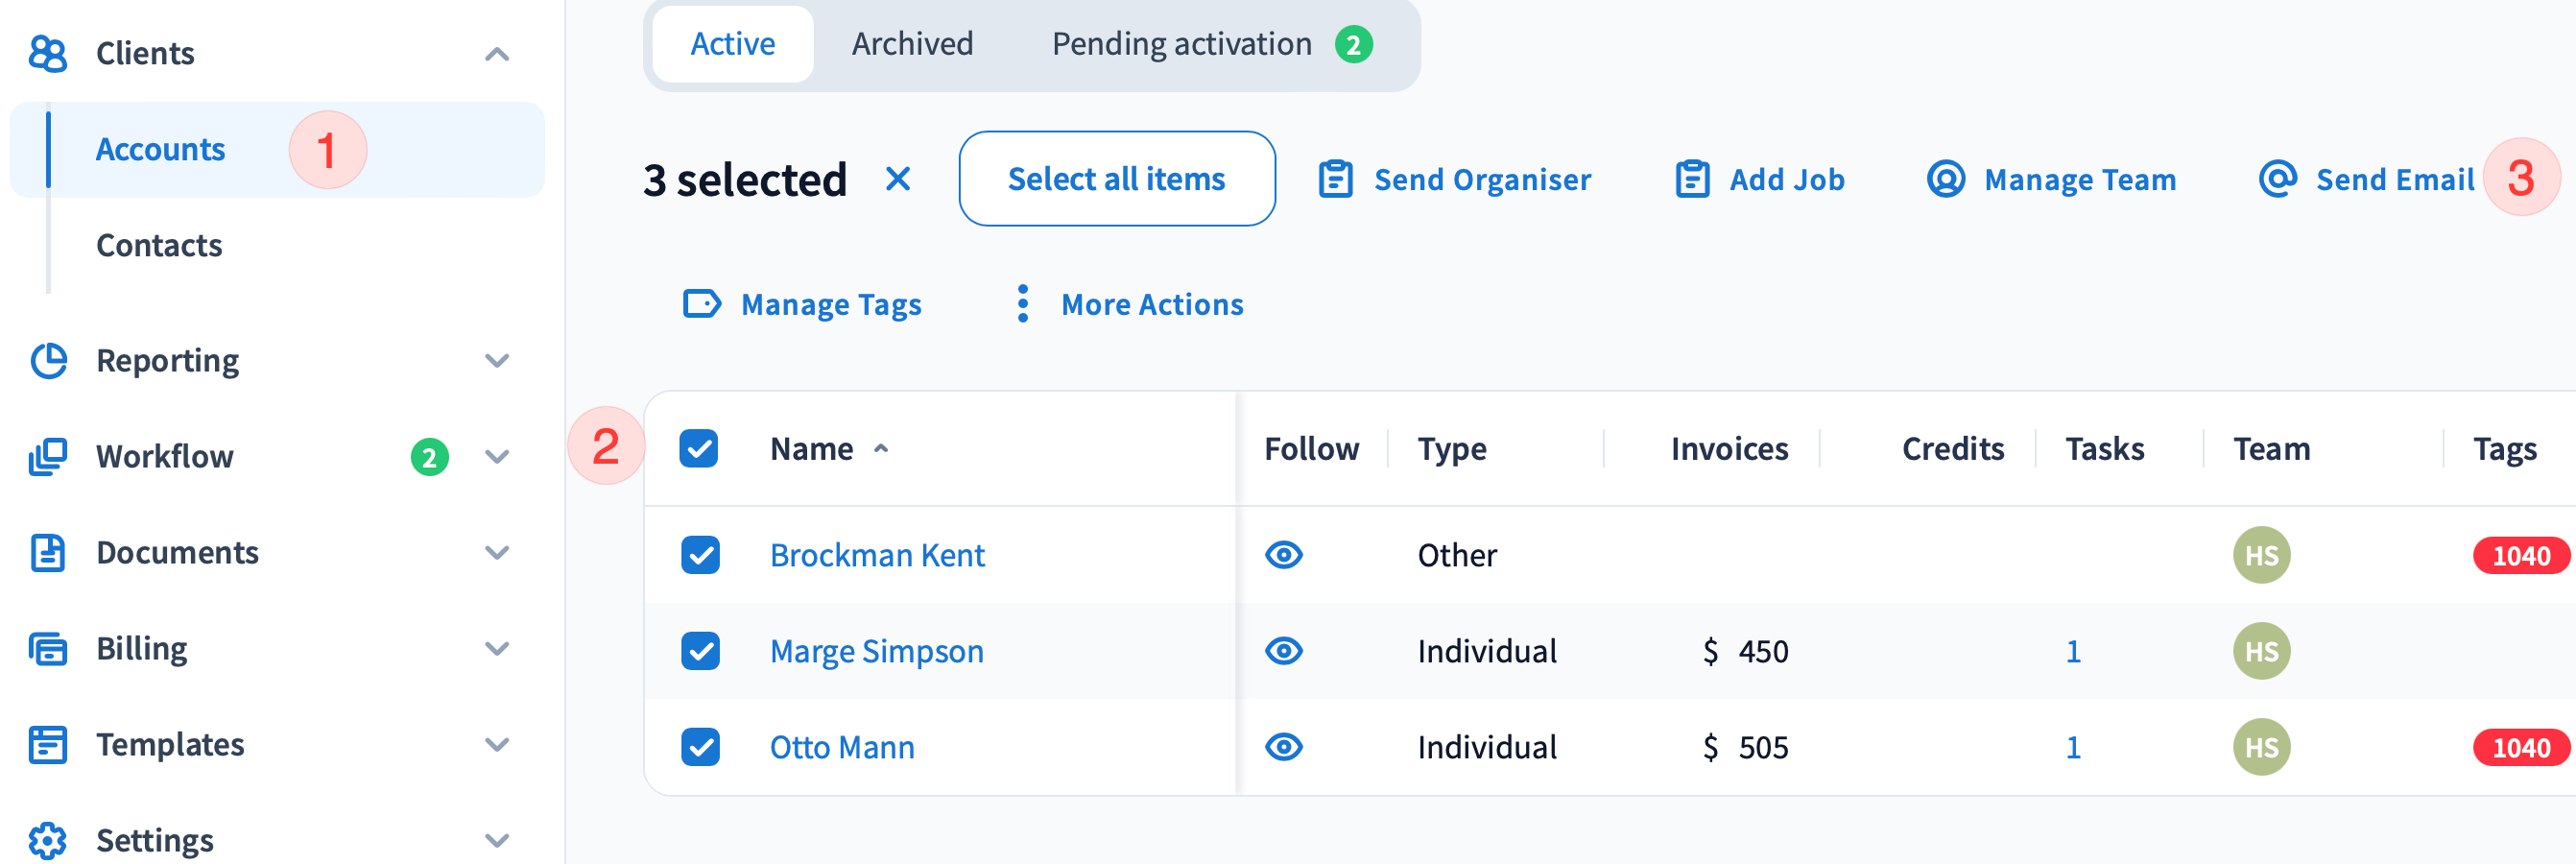Click the Billing sidebar icon

(x=48, y=649)
